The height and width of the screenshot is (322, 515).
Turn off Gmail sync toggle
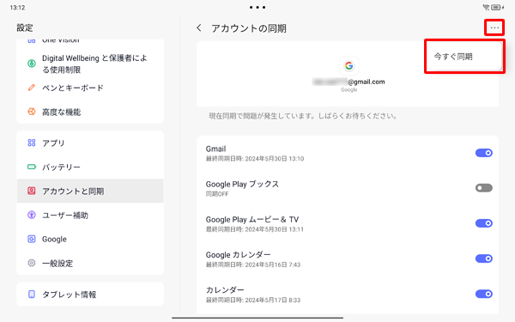pyautogui.click(x=483, y=153)
